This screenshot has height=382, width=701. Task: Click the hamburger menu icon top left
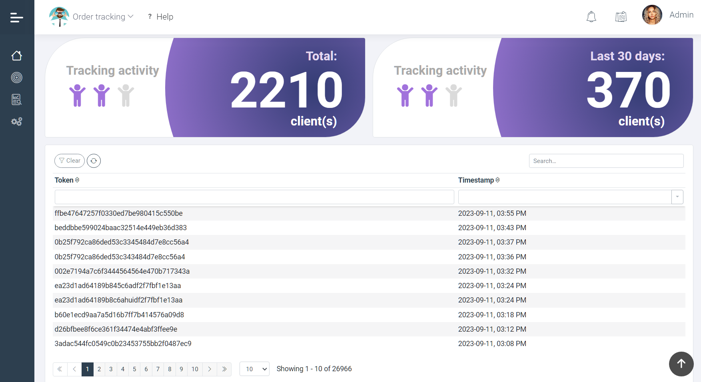pyautogui.click(x=16, y=17)
